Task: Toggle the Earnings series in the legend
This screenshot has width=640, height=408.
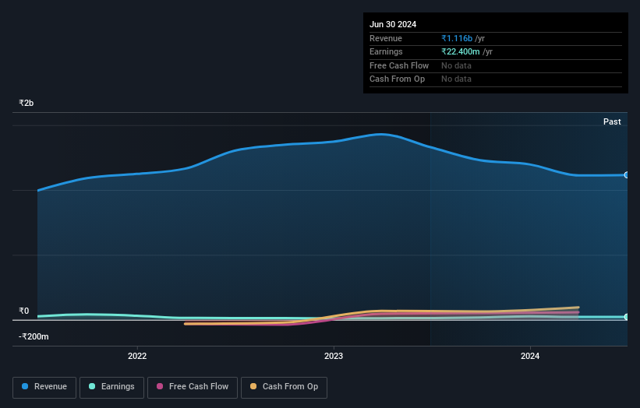Action: coord(111,387)
